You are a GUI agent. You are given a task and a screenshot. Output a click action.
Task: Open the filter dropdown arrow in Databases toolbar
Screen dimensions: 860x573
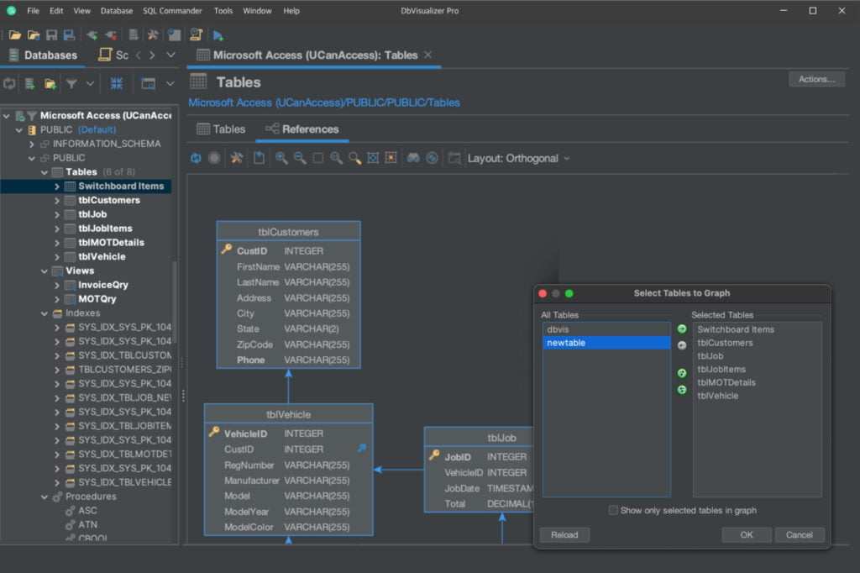[89, 83]
